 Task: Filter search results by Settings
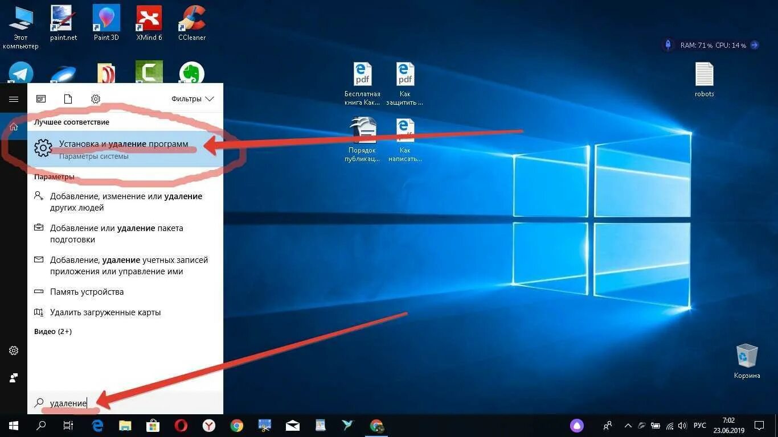click(x=96, y=99)
